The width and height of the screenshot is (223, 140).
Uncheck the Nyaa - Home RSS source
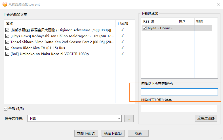145,28
